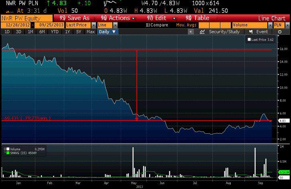The image size is (291, 189).
Task: Open the chart settings gear icon
Action: click(279, 32)
